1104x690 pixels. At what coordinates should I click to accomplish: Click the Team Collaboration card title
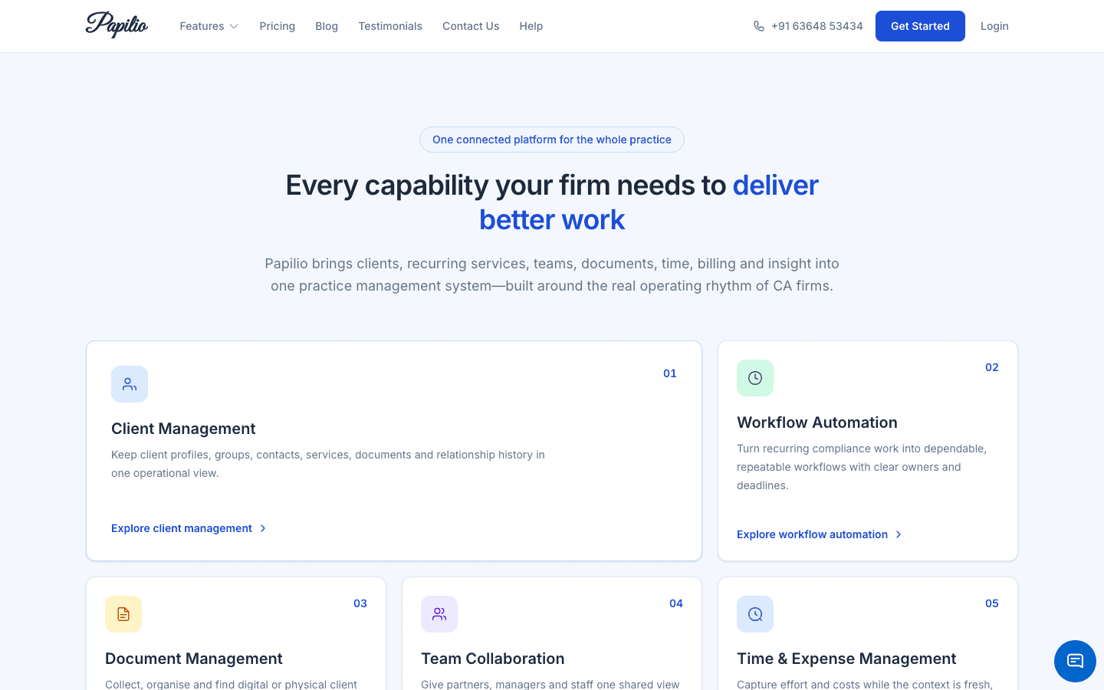tap(493, 659)
